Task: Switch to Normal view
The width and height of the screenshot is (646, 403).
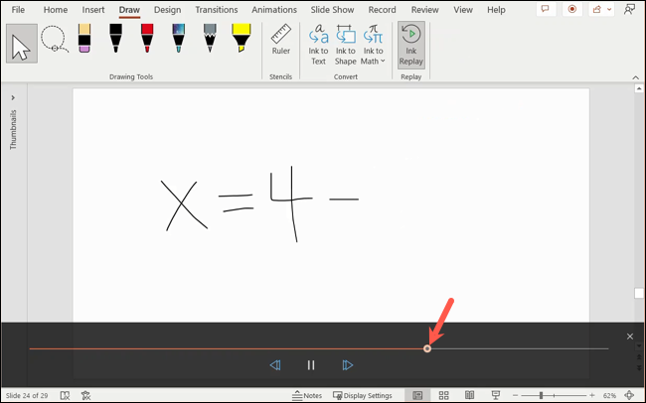Action: (417, 396)
